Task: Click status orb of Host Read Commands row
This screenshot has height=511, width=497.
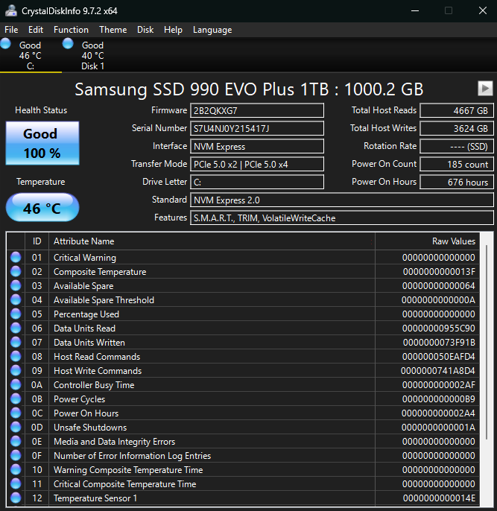Action: 16,356
